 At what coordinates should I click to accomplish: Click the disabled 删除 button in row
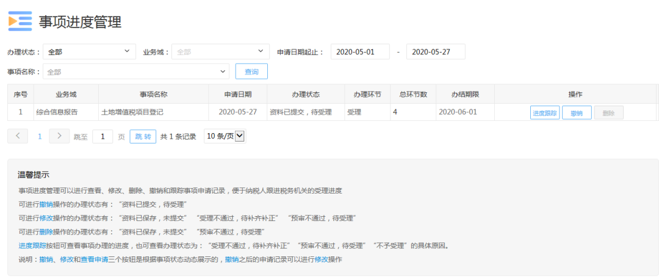coord(608,113)
